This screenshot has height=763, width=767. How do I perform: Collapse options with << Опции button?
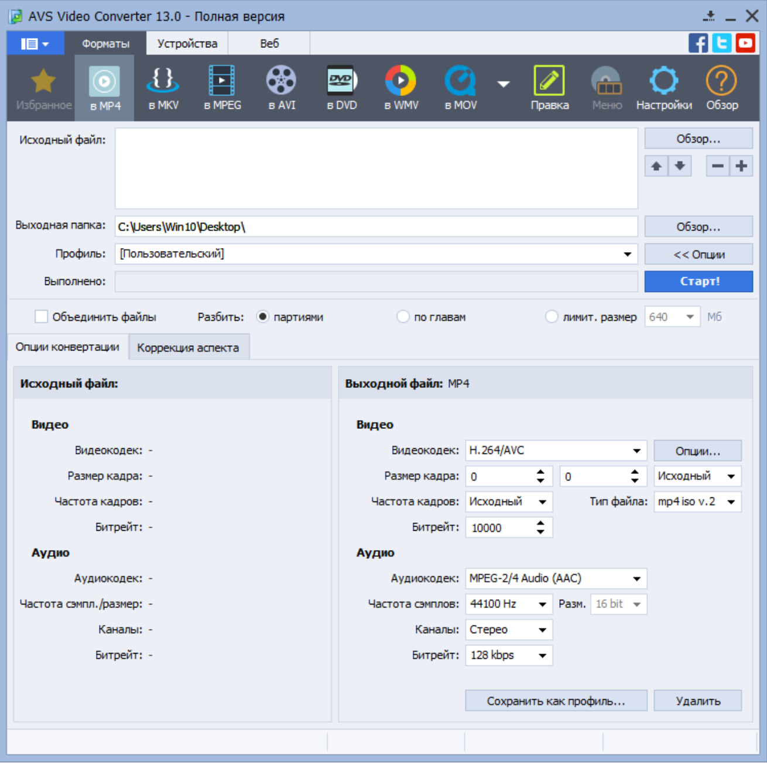(x=698, y=254)
